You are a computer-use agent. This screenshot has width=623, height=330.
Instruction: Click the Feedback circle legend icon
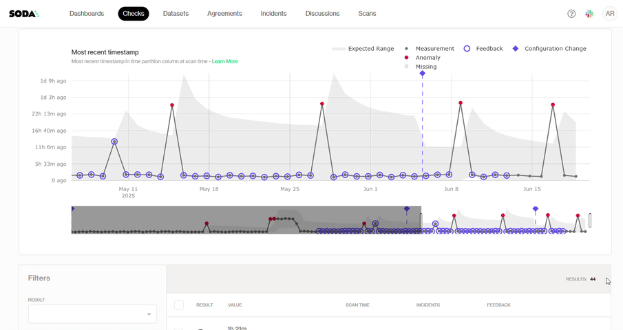tap(467, 49)
